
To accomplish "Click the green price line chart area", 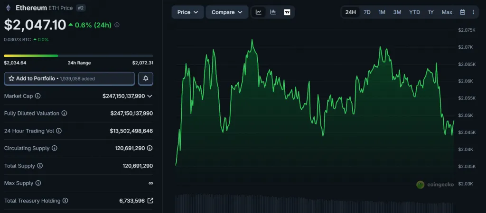I will tap(315, 102).
